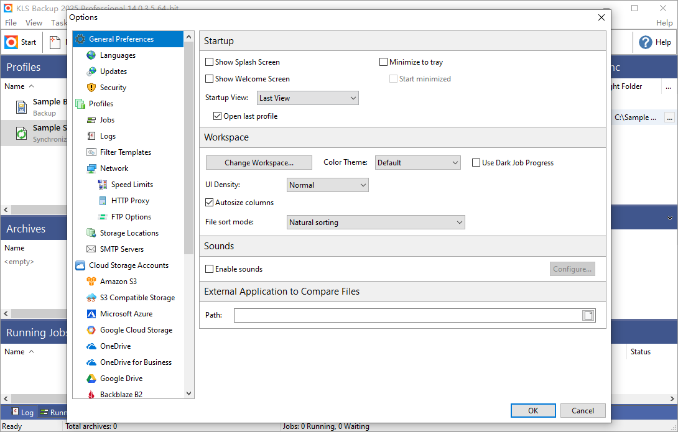Click the Speed Limits icon

[103, 185]
